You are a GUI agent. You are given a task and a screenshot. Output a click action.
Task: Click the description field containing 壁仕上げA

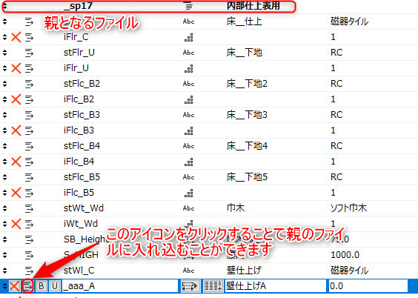pyautogui.click(x=276, y=286)
